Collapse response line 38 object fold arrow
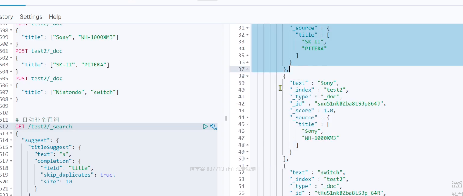This screenshot has width=463, height=196. [247, 76]
